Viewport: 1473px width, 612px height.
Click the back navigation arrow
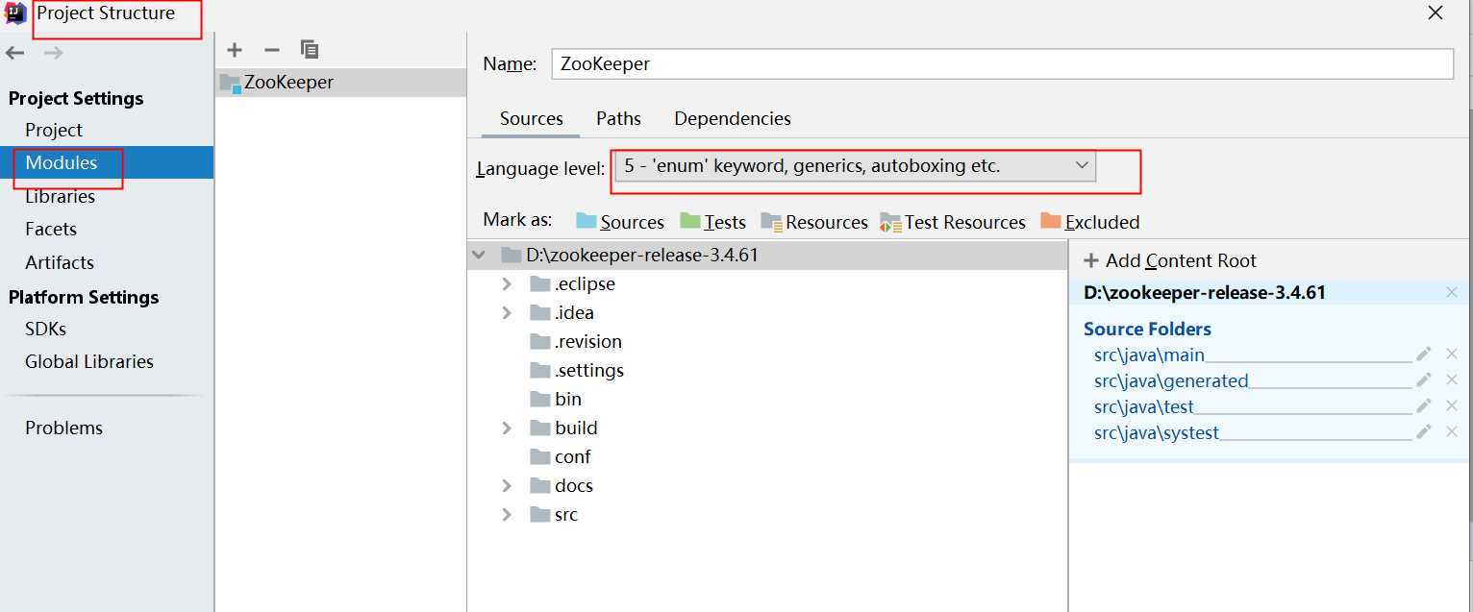tap(14, 53)
